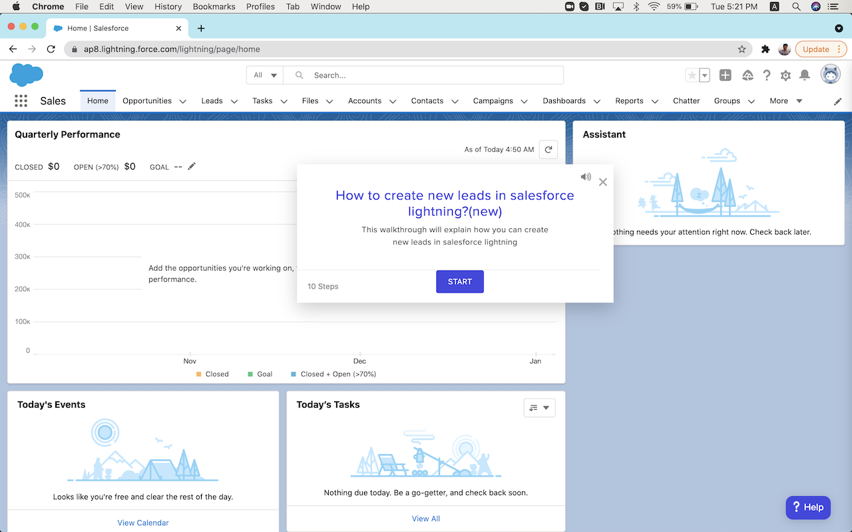Open the More navigation menu
The width and height of the screenshot is (852, 532).
(786, 101)
